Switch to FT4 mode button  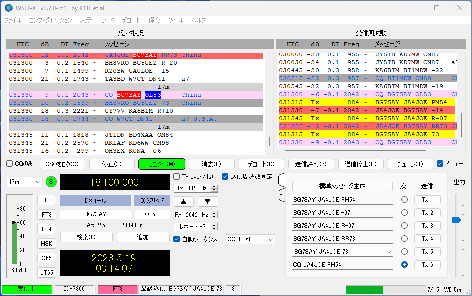click(x=47, y=229)
